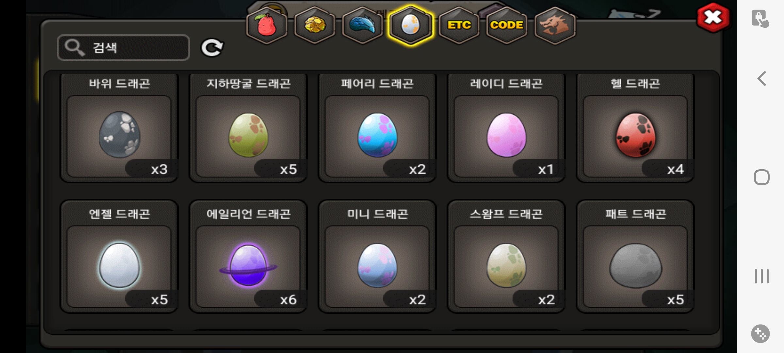784x353 pixels.
Task: Select the spotted egg inventory tab
Action: 411,25
